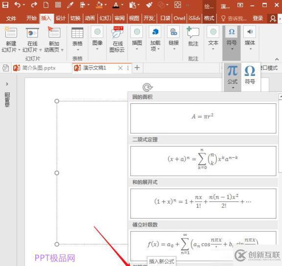Switch to the 动画 ribbon tab

(x=90, y=18)
